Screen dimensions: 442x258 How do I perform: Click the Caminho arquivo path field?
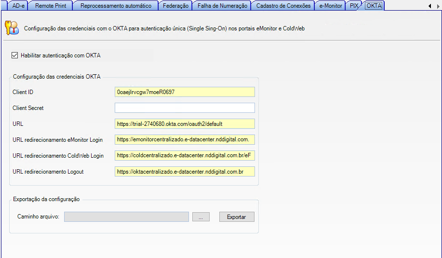(x=126, y=217)
